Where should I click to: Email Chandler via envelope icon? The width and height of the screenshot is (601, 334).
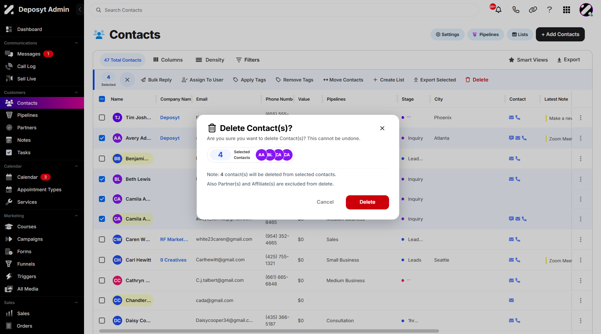[512, 300]
